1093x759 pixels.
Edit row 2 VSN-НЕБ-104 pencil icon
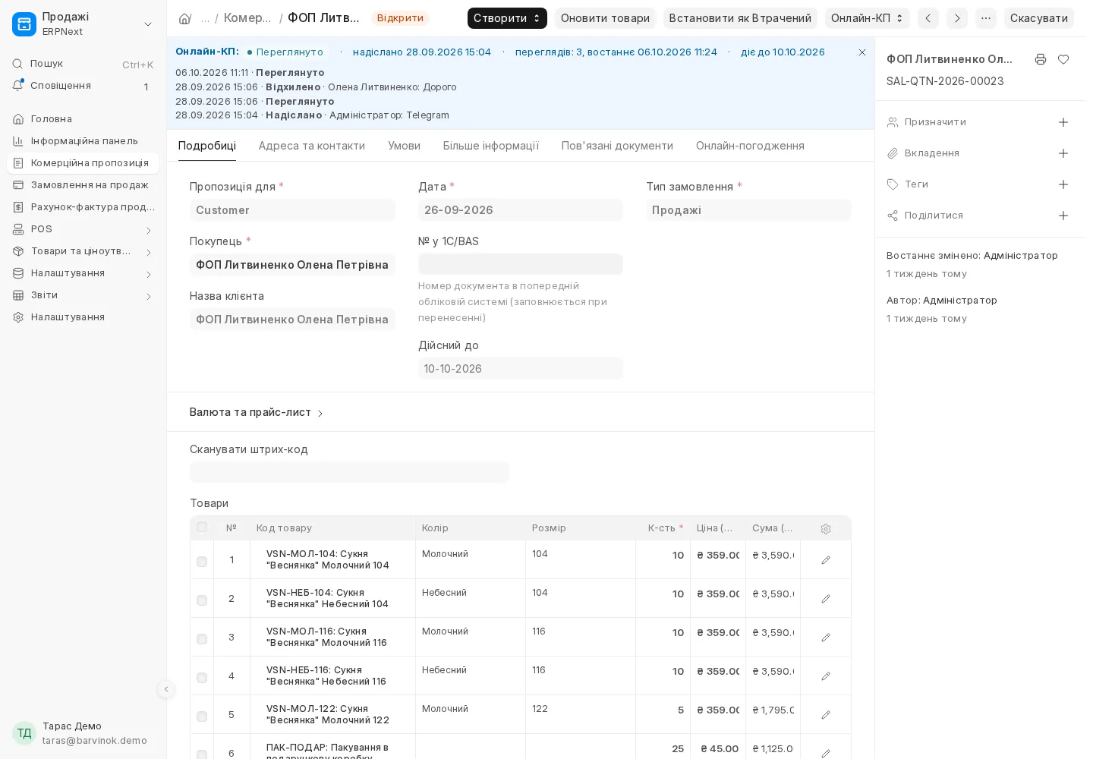(x=826, y=599)
